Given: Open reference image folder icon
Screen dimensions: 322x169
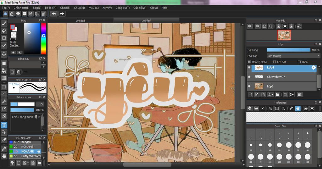Looking at the screenshot, I should pyautogui.click(x=256, y=108).
